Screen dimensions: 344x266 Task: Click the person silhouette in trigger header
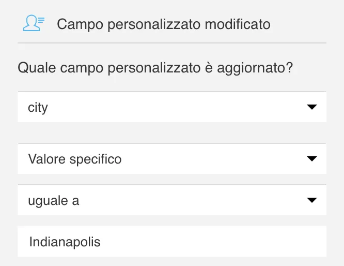tap(32, 23)
